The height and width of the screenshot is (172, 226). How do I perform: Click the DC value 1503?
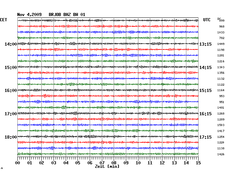(x=221, y=125)
